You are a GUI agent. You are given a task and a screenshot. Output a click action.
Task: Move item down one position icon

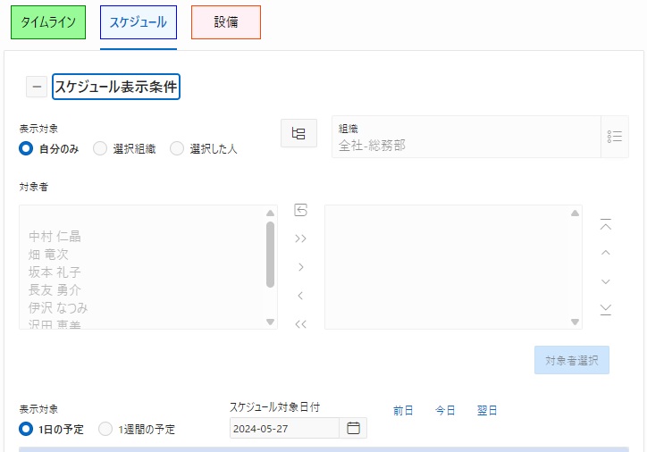pyautogui.click(x=606, y=281)
